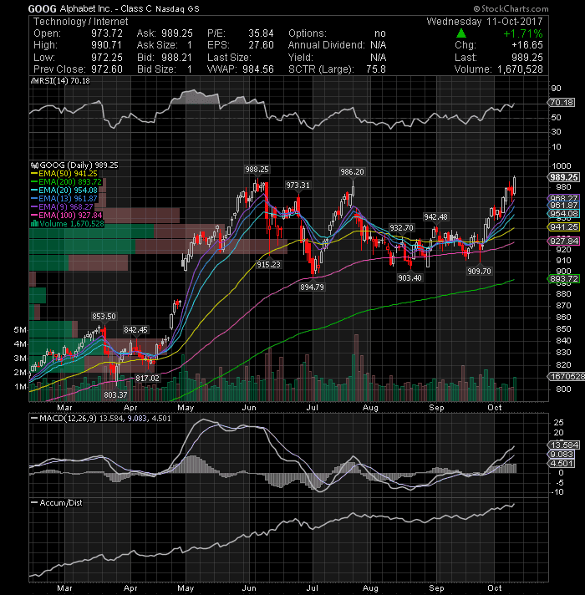Click the P/E value 35.84

[x=261, y=33]
